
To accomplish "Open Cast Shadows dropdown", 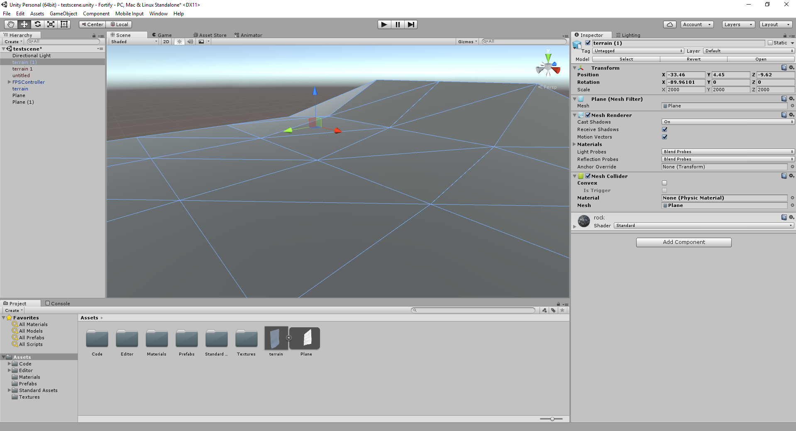I will click(728, 122).
